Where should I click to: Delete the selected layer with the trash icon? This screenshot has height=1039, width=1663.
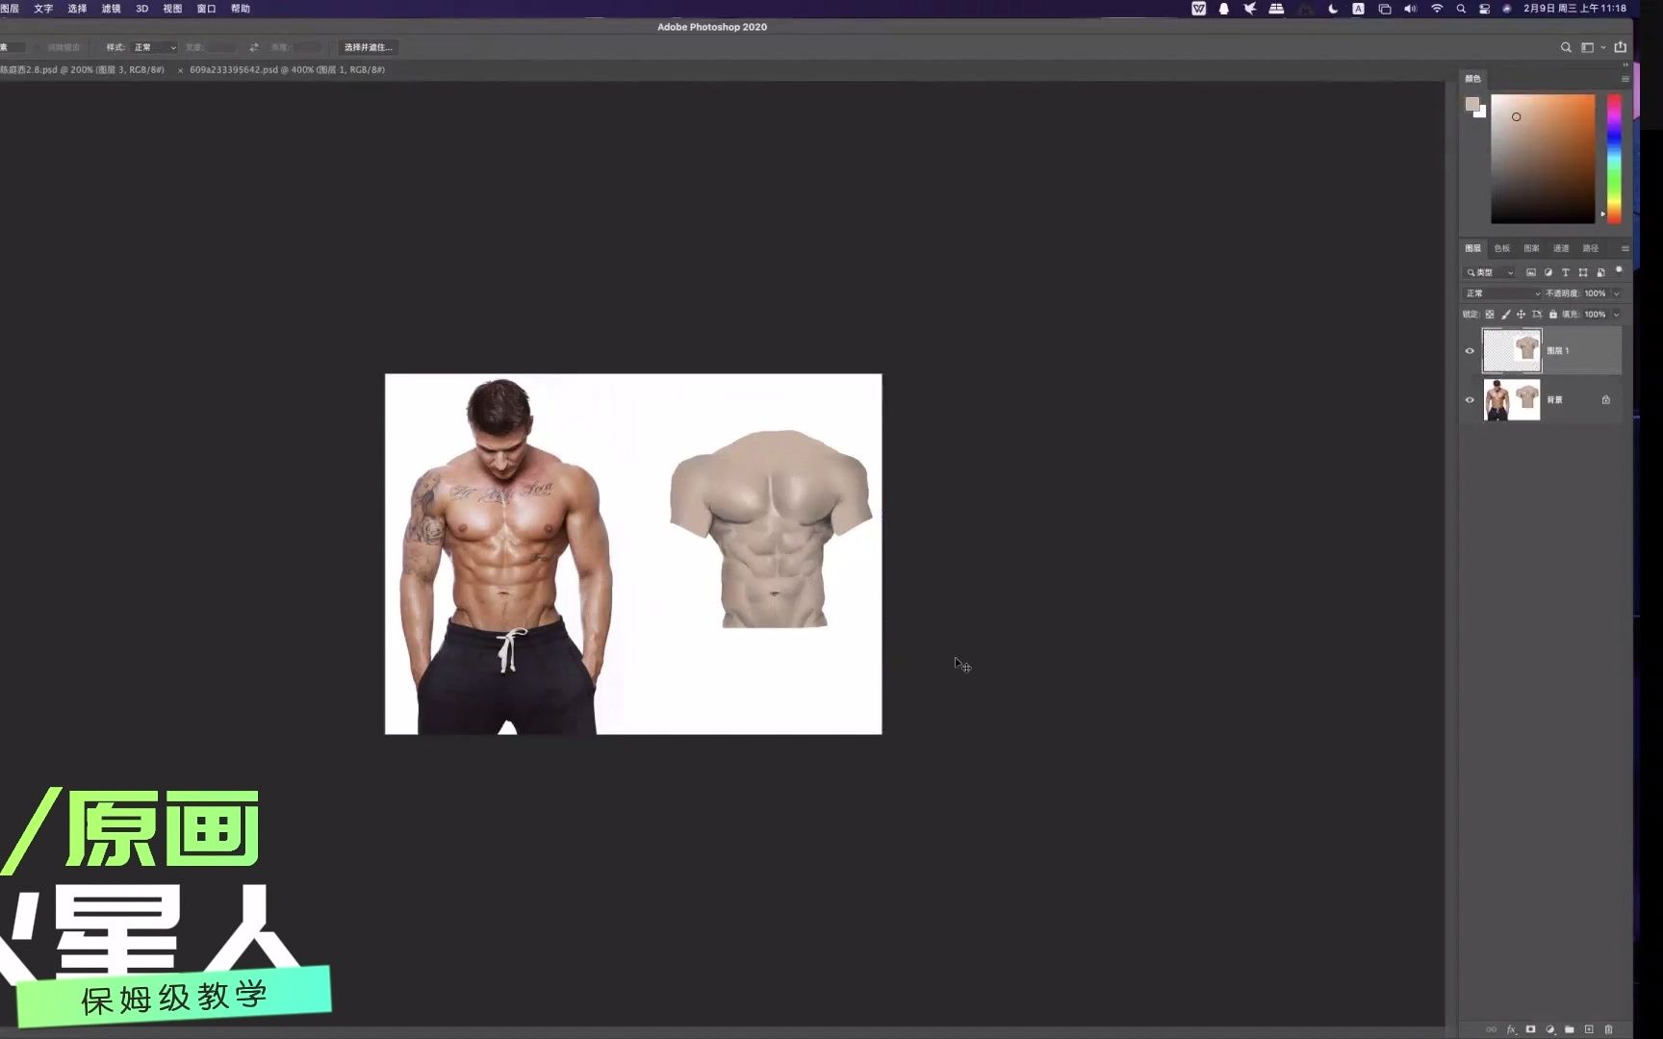coord(1608,1029)
